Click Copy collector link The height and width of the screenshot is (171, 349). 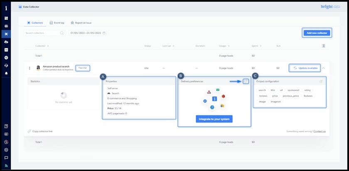(x=42, y=131)
